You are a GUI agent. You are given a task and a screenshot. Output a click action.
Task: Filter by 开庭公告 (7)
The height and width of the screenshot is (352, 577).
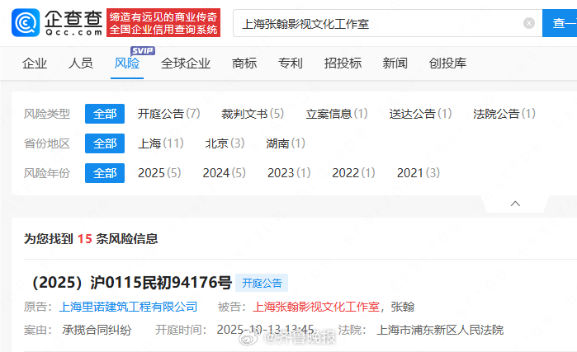coord(169,114)
